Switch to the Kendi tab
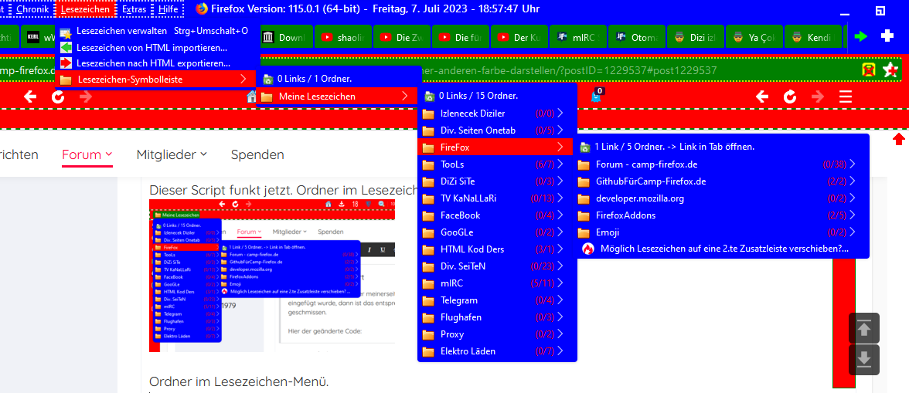909x393 pixels. pyautogui.click(x=812, y=37)
